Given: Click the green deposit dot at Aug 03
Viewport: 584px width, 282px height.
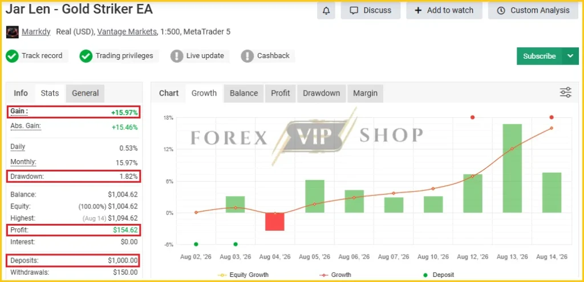Looking at the screenshot, I should 236,244.
